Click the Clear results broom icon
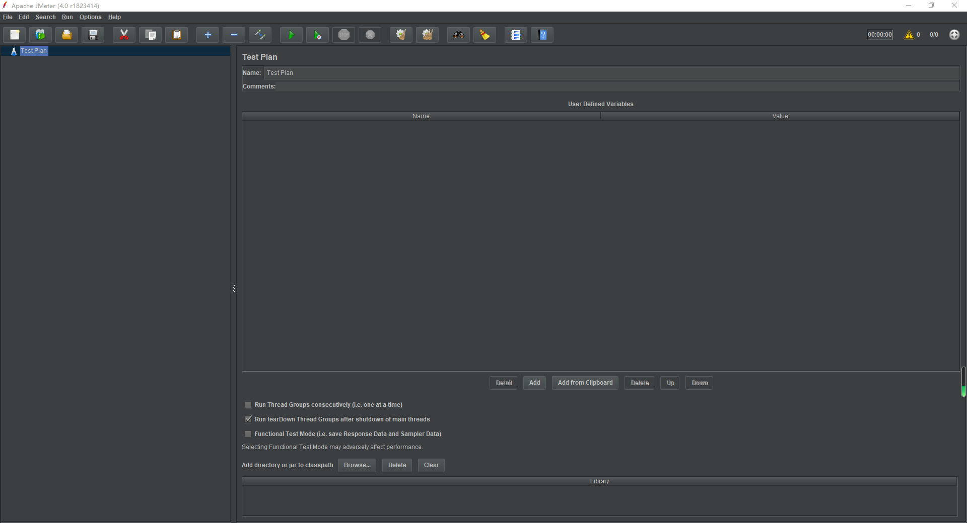The height and width of the screenshot is (523, 967). point(401,35)
